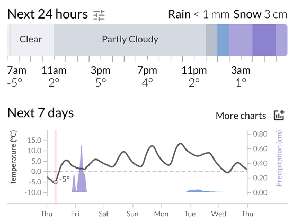Click the Snow 3 cm summary text
Screen dimensions: 293x221
[260, 14]
